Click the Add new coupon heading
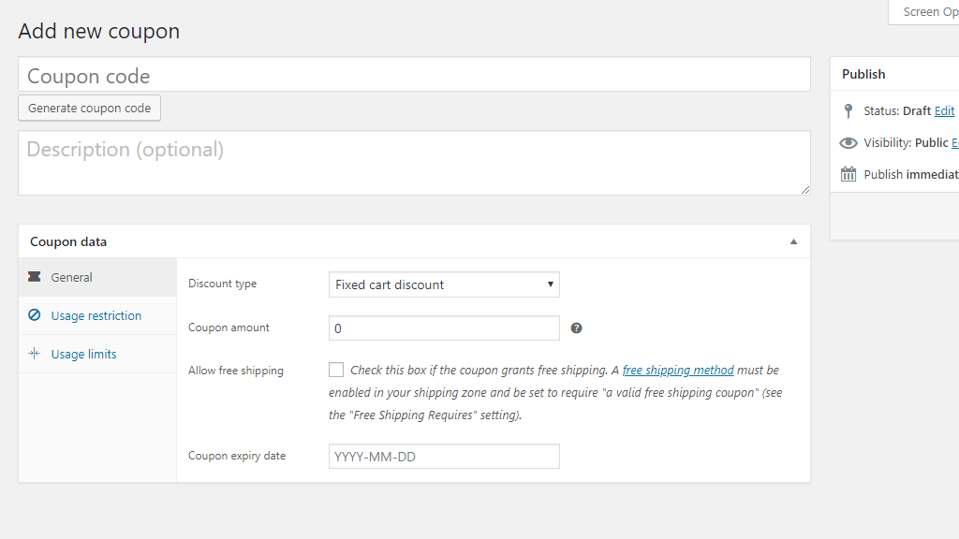The image size is (959, 539). coord(99,31)
